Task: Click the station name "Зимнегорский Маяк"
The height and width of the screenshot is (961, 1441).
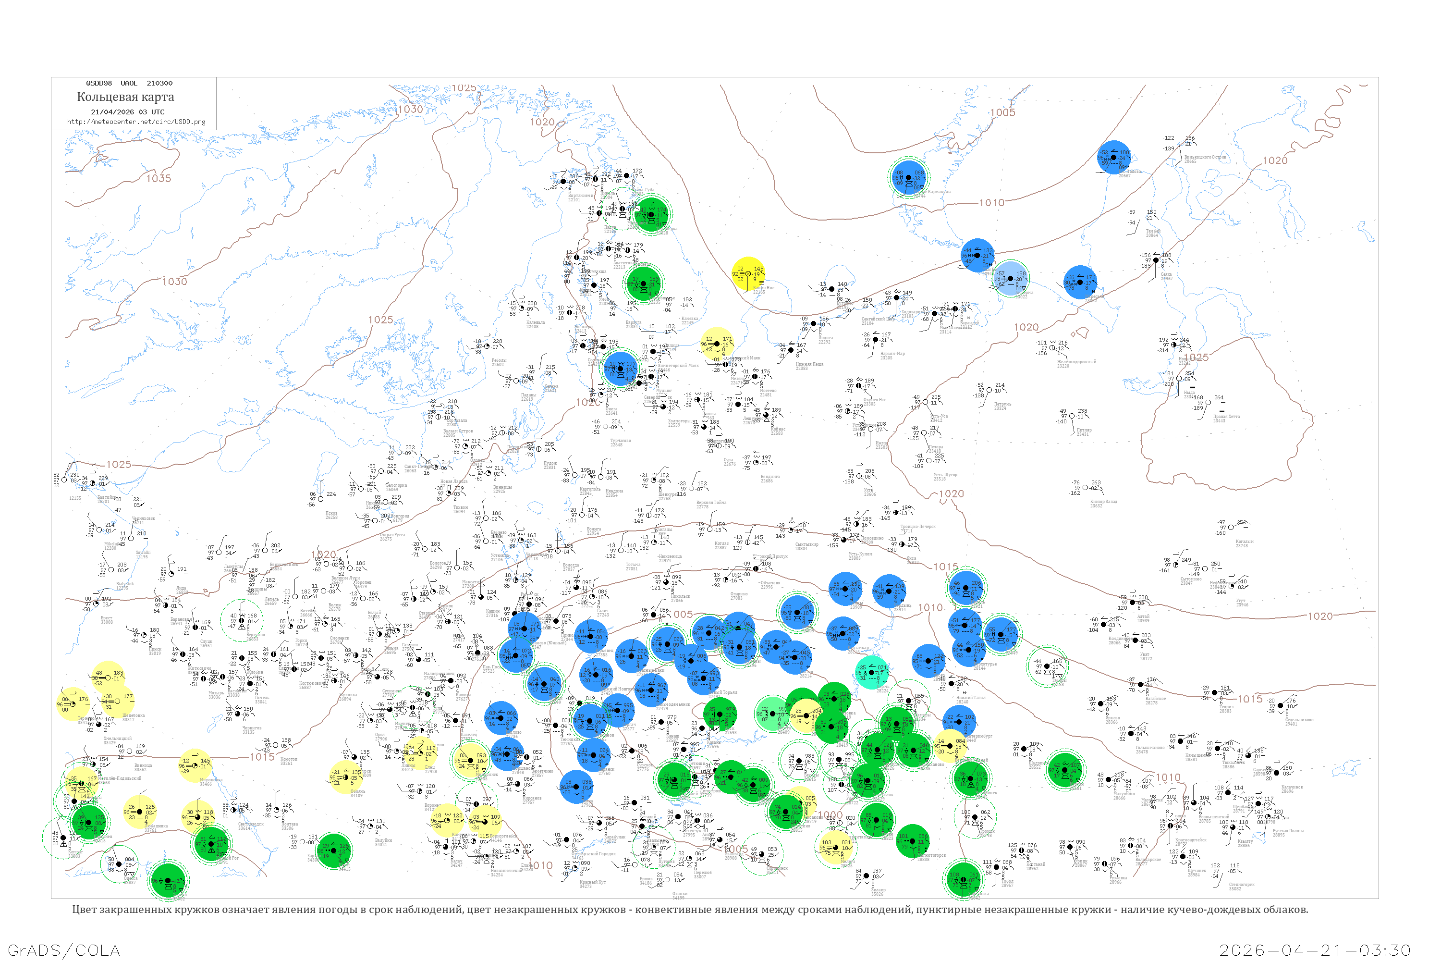Action: click(678, 365)
